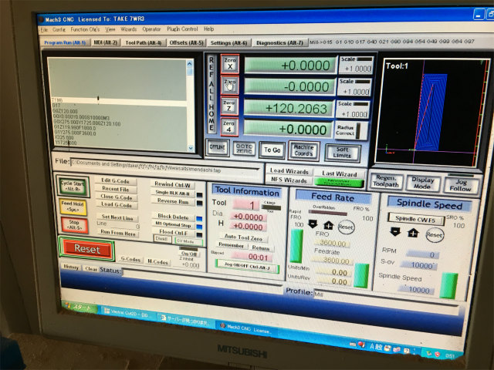
Task: Raise spindle speed override with plus arrow
Action: 413,233
